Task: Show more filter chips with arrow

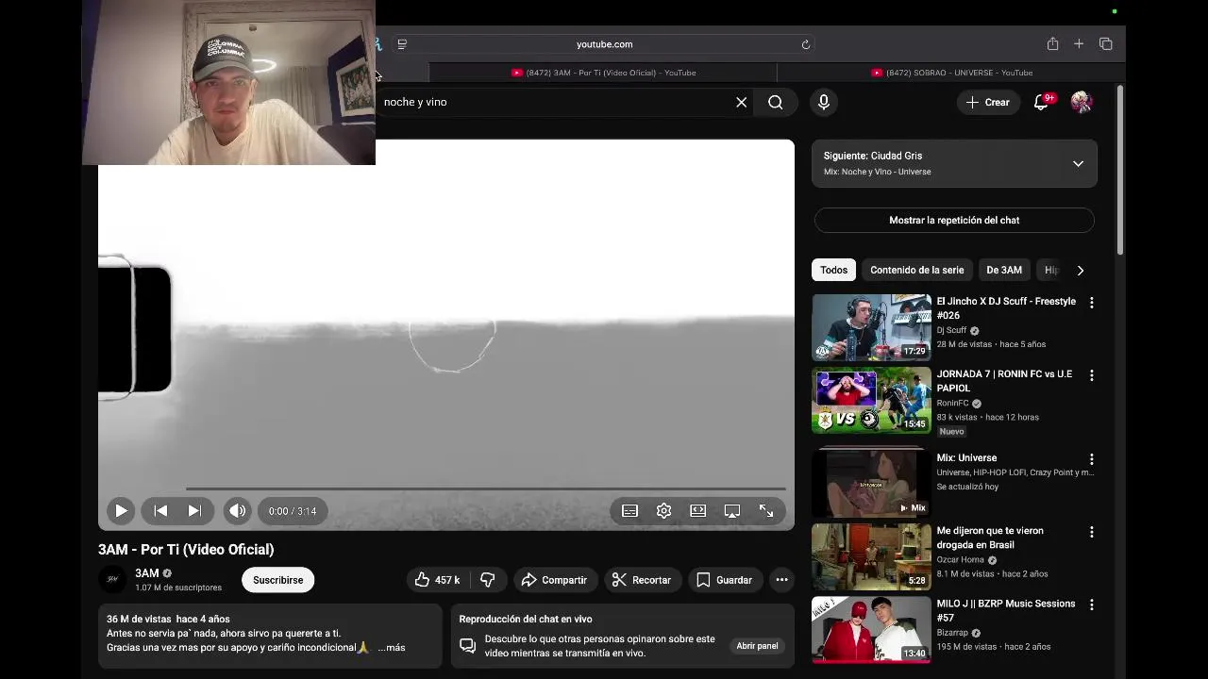Action: point(1081,270)
